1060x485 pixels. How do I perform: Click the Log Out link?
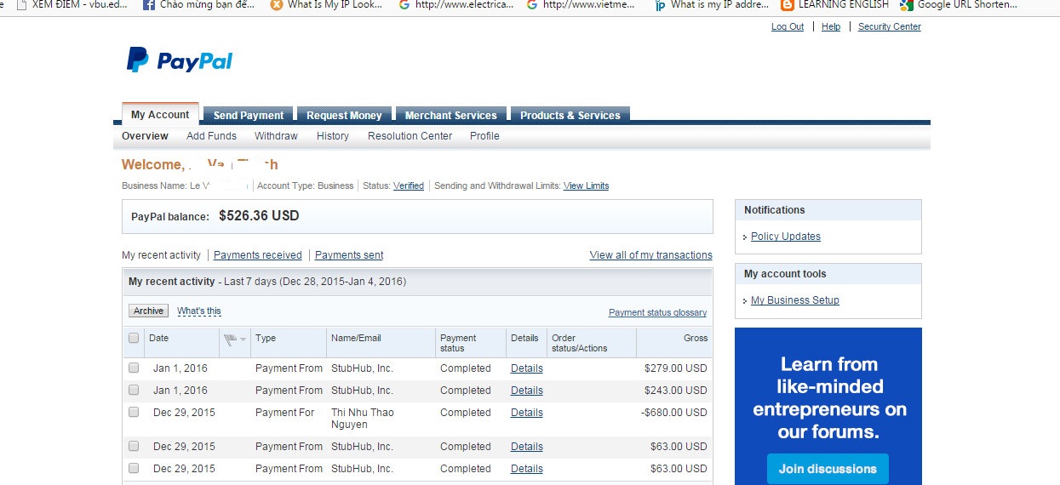click(x=788, y=27)
